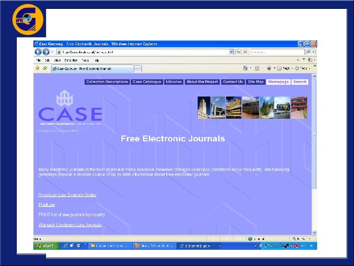
Task: Click into the Live Search box
Action: click(277, 52)
